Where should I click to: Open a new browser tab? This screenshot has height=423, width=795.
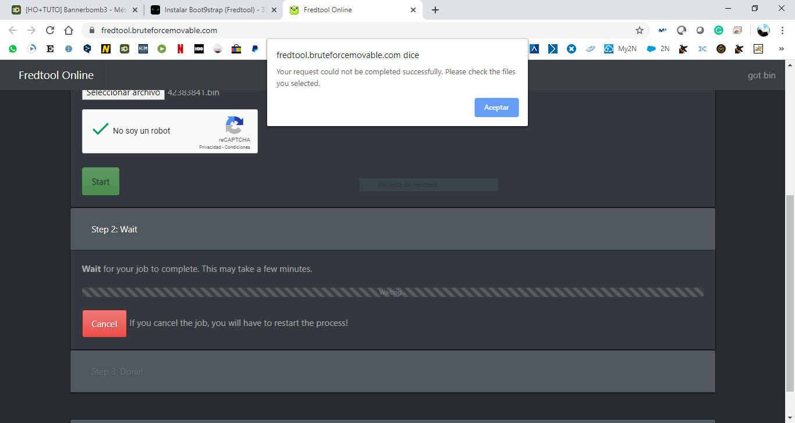pyautogui.click(x=435, y=10)
